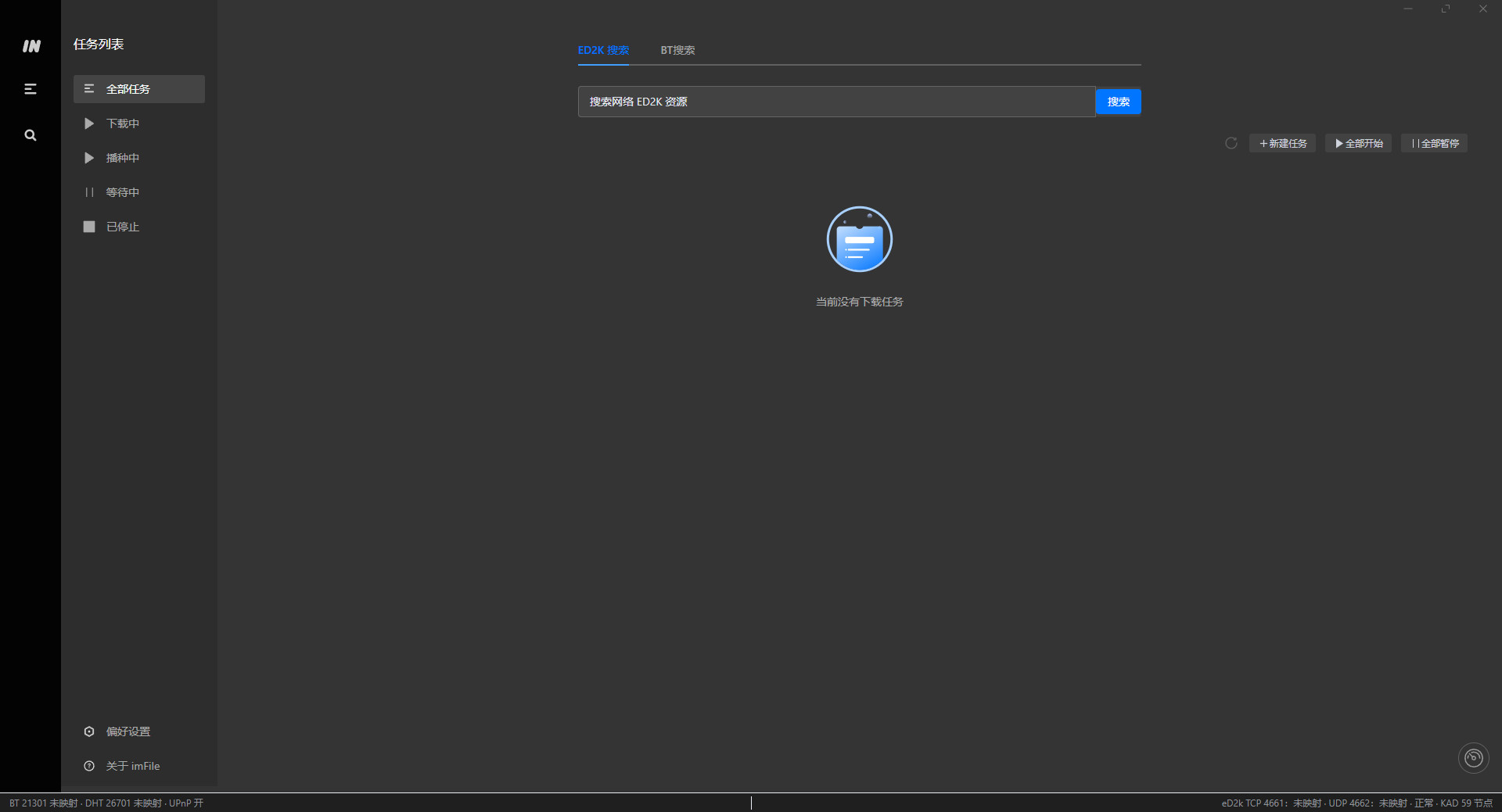Click the 全部开始 button
1502x812 pixels.
1359,143
